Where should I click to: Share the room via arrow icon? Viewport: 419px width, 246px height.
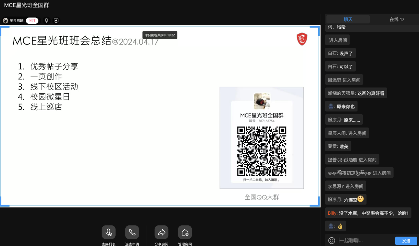pos(161,232)
